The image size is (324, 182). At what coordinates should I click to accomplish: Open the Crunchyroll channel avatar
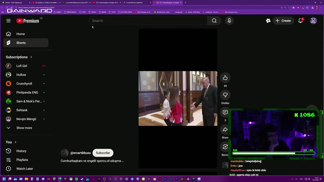pos(8,84)
